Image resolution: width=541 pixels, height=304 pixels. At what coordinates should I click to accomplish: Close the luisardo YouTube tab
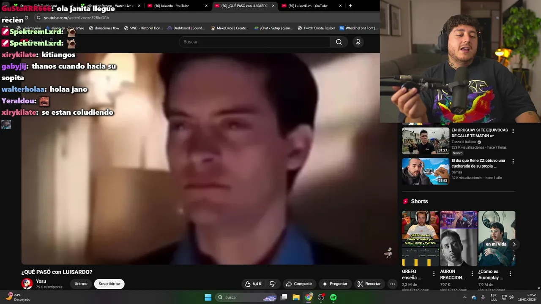pyautogui.click(x=206, y=6)
